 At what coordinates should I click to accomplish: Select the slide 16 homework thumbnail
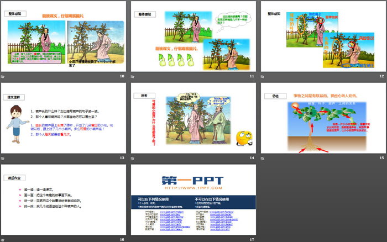(63, 199)
